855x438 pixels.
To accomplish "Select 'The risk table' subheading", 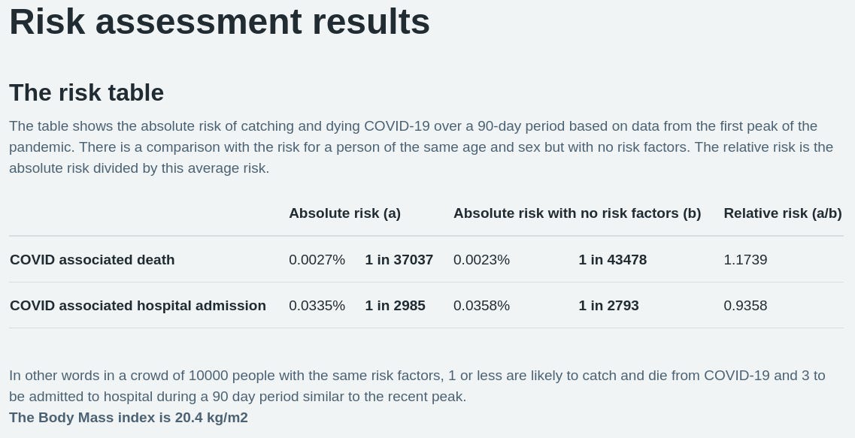I will pos(86,92).
